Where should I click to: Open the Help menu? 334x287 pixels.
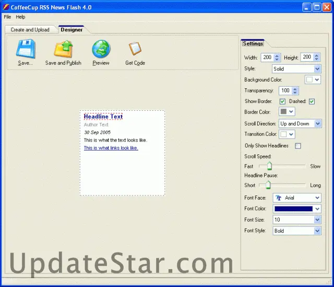click(x=20, y=17)
